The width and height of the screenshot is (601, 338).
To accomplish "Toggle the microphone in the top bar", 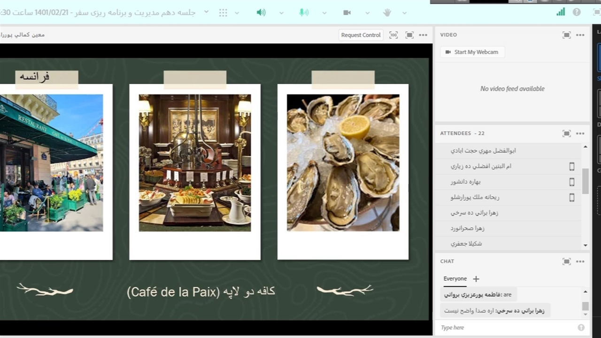I will click(x=304, y=13).
